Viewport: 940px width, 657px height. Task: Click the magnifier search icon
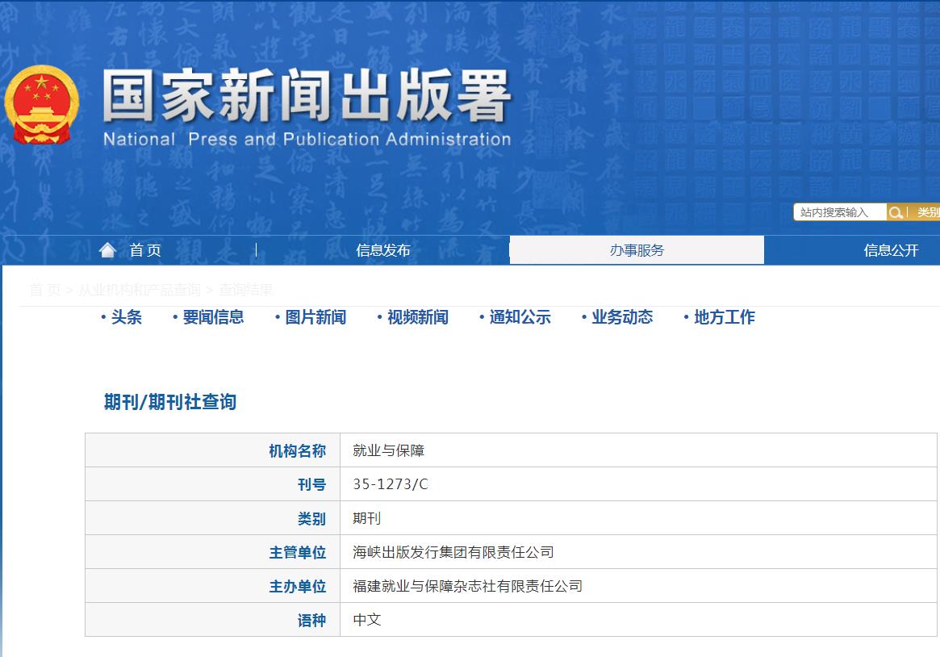pos(896,211)
